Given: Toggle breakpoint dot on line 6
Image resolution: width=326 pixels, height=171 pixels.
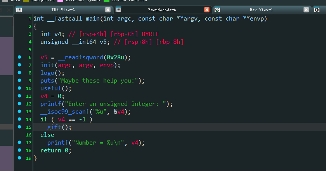Looking at the screenshot, I should (x=19, y=57).
